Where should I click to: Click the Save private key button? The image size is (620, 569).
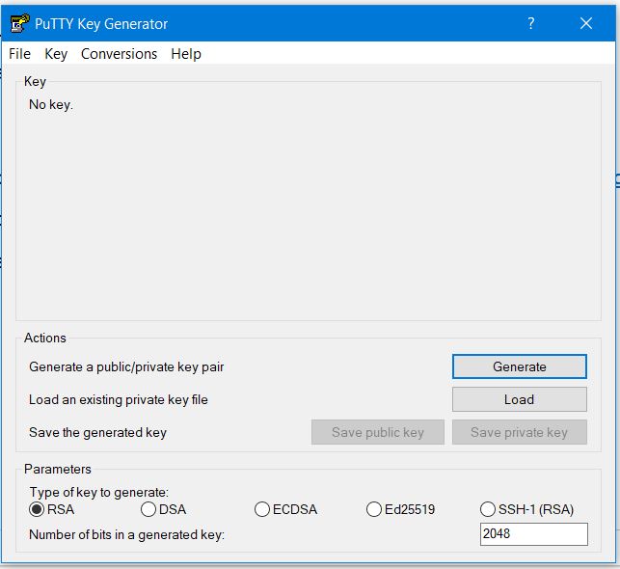[519, 432]
